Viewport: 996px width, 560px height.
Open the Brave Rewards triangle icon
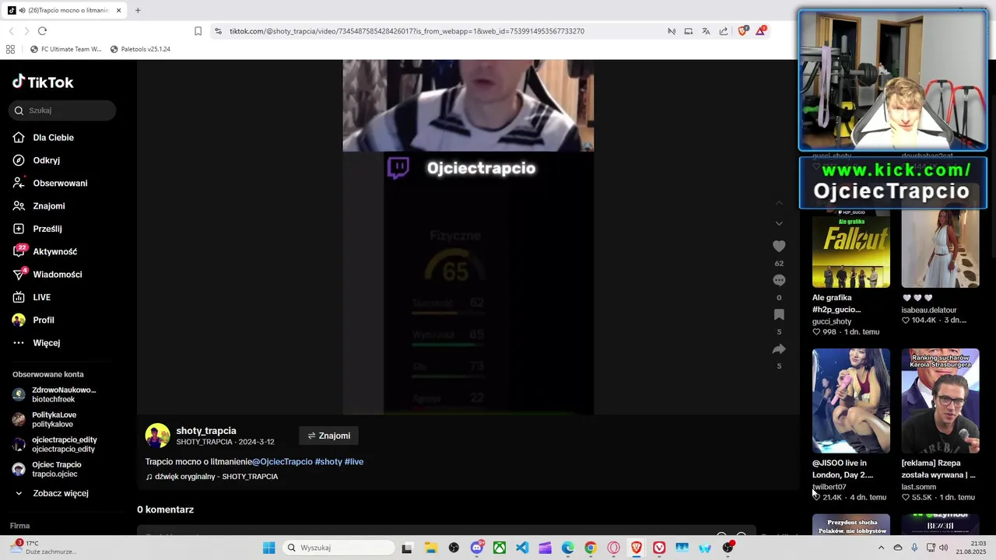point(761,31)
